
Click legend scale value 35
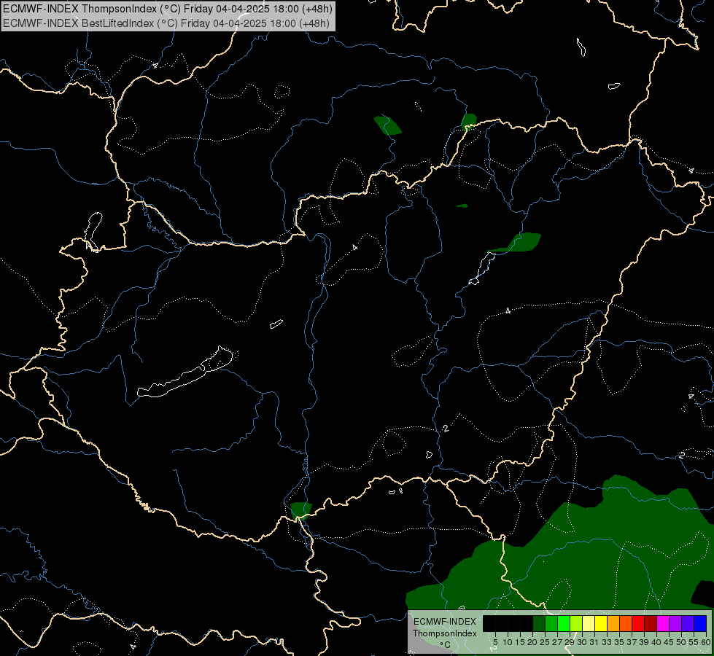click(619, 642)
